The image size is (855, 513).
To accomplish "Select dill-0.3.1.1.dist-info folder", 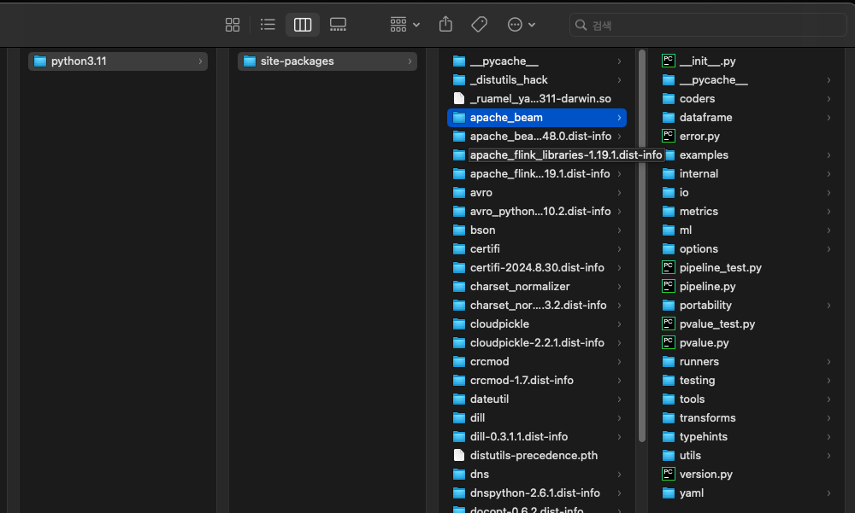I will 537,437.
